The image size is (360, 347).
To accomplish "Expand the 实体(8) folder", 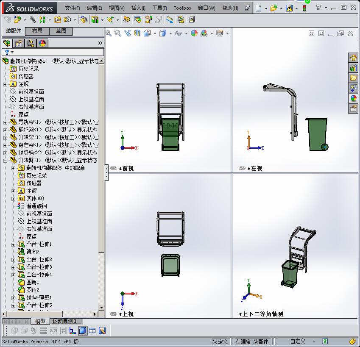I will [13, 199].
